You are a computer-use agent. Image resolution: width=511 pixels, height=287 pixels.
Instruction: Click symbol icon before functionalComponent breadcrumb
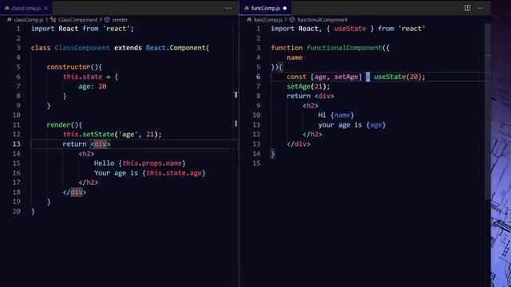(x=292, y=20)
